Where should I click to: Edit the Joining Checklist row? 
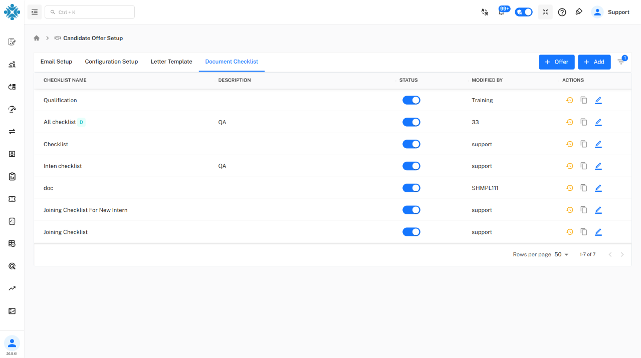click(598, 232)
